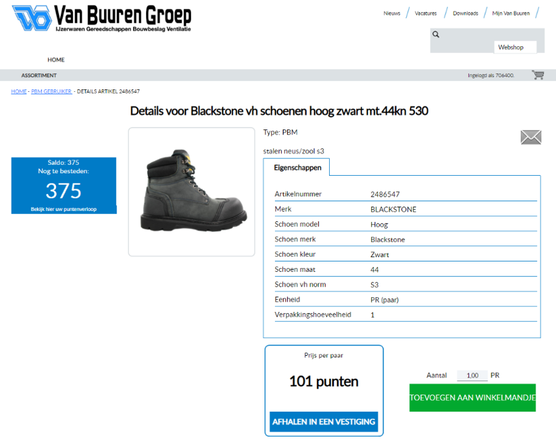The width and height of the screenshot is (556, 439).
Task: Click the Saldo: 375 text
Action: tap(63, 162)
